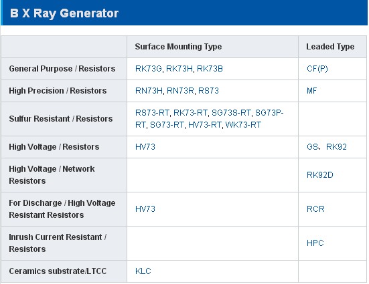Open the GS leaded type link
The height and width of the screenshot is (284, 369).
pos(313,147)
